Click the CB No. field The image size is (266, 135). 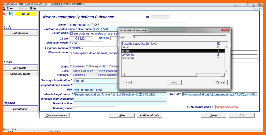81,38
